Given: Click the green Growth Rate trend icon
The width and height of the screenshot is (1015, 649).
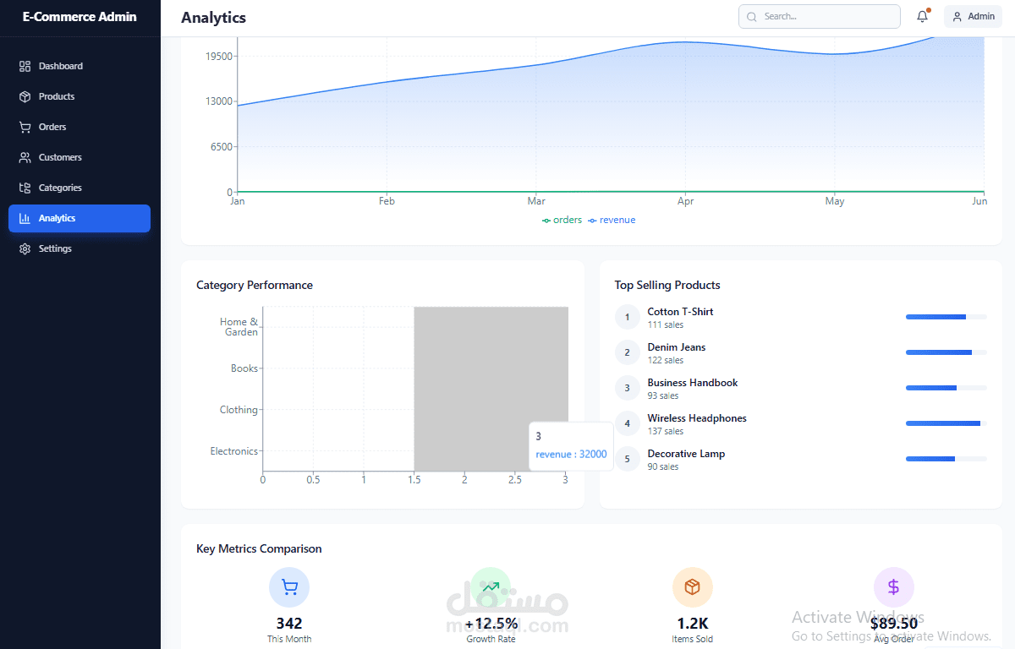Looking at the screenshot, I should tap(491, 587).
